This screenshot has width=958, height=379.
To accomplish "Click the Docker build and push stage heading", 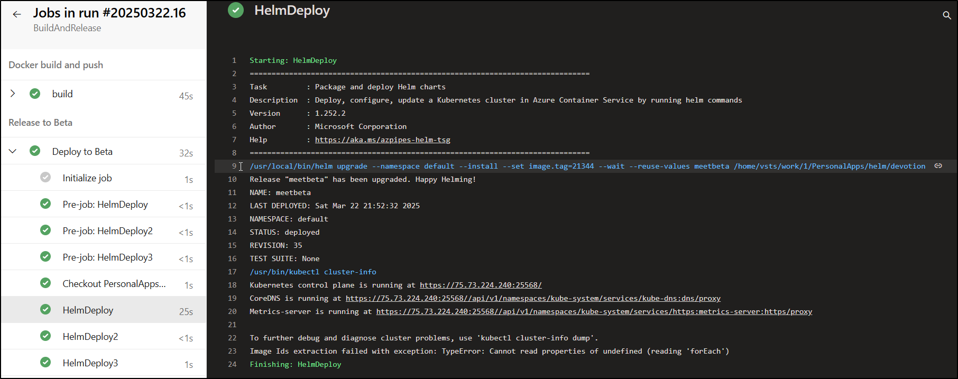I will coord(56,65).
